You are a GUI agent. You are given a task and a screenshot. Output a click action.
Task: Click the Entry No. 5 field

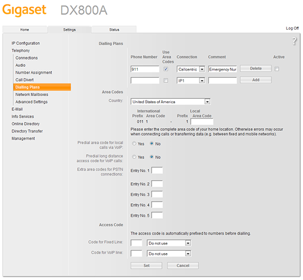pos(157,215)
